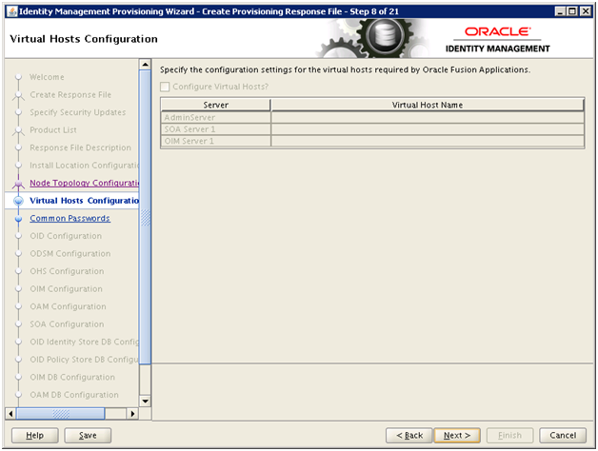Click the Virtual Host Name column header
This screenshot has width=598, height=451.
pos(428,105)
